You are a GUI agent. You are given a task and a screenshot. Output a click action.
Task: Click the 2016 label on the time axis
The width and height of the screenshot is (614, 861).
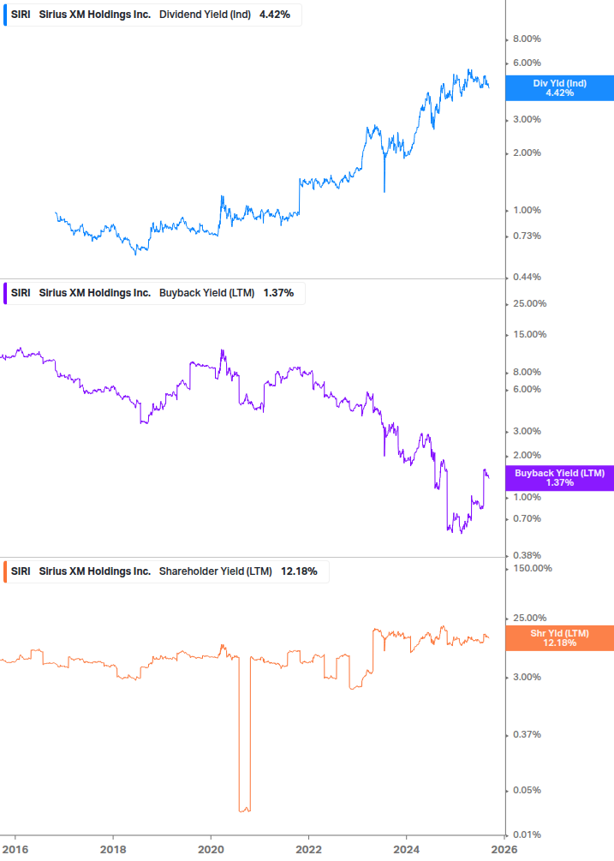point(15,850)
